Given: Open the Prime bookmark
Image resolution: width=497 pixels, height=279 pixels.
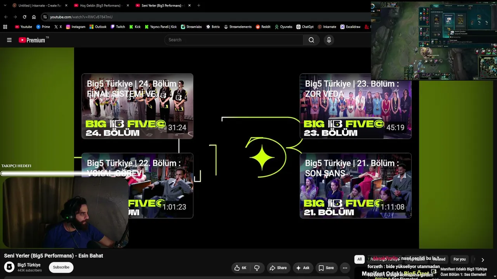Looking at the screenshot, I should pos(43,27).
